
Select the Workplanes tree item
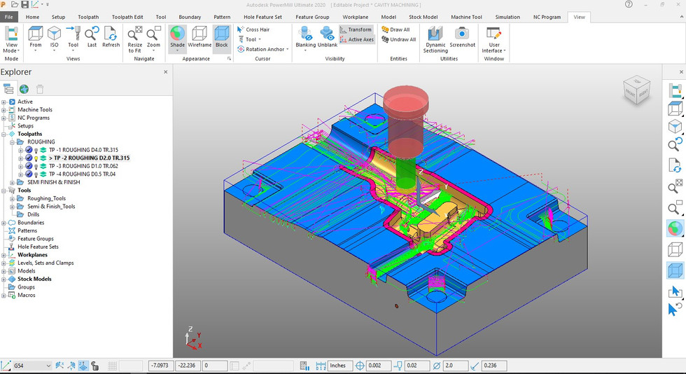[x=32, y=255]
